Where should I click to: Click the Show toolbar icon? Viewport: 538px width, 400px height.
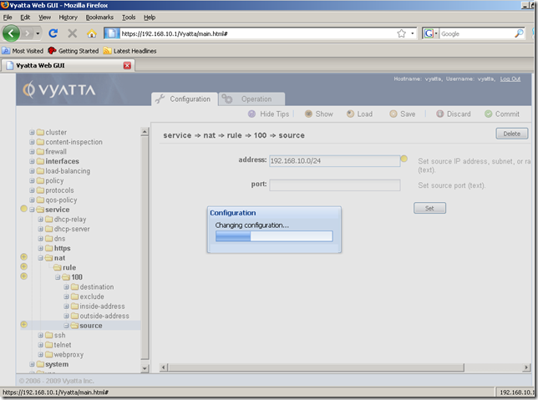308,114
